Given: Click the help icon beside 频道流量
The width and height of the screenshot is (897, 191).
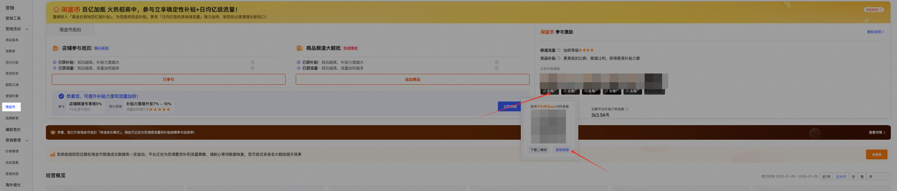Looking at the screenshot, I should [x=559, y=50].
